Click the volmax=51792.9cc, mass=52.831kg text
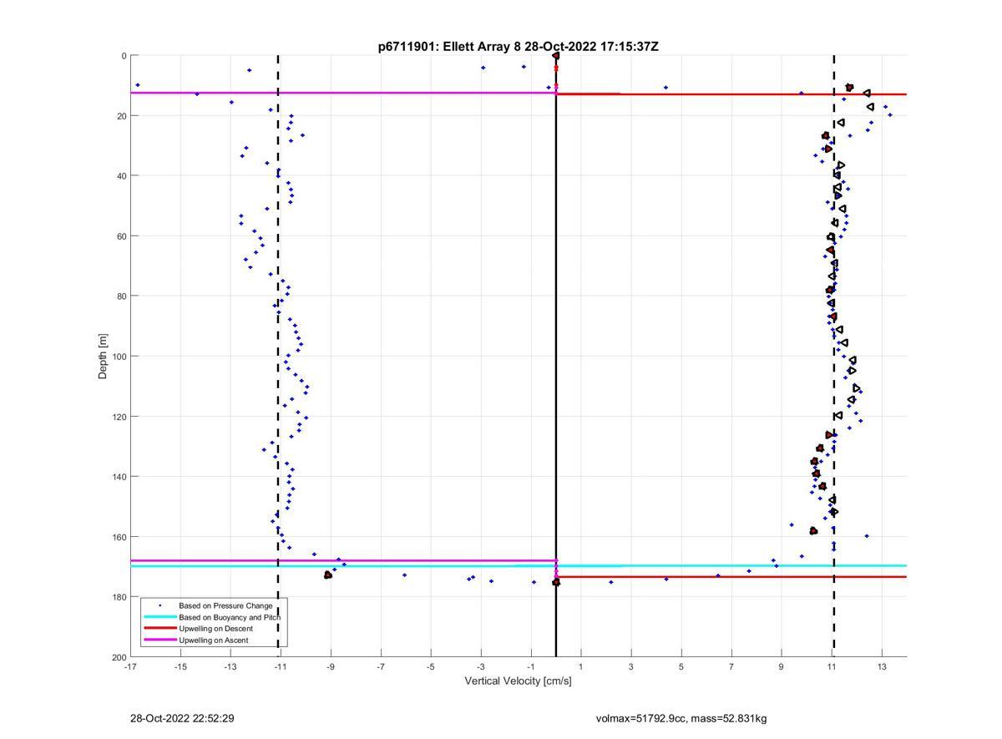Screen dimensions: 1002x739 pyautogui.click(x=681, y=718)
